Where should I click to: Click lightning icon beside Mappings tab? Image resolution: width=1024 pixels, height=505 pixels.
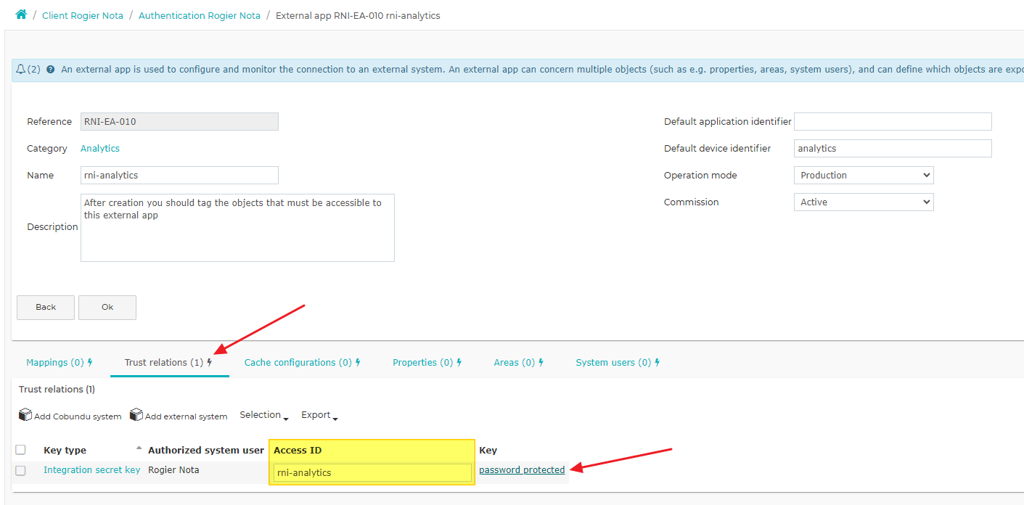click(x=90, y=363)
